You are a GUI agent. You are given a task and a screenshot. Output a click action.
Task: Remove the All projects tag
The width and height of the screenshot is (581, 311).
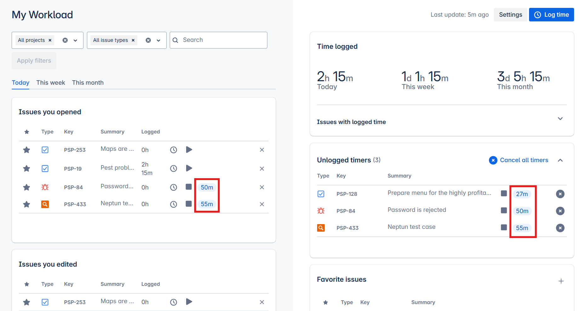coord(50,40)
